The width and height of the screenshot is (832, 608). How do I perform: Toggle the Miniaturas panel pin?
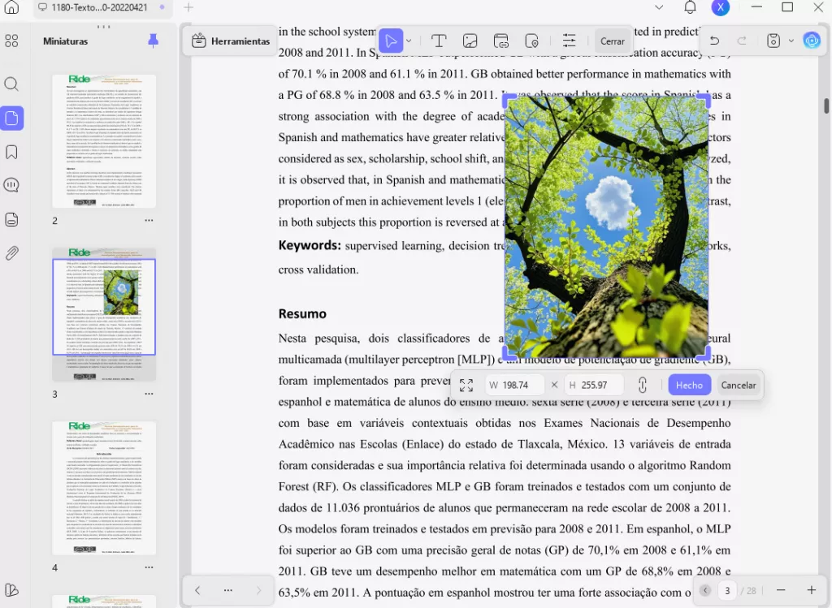point(153,41)
